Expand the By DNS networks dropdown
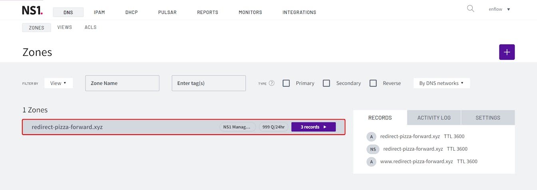537x190 pixels. [x=441, y=83]
